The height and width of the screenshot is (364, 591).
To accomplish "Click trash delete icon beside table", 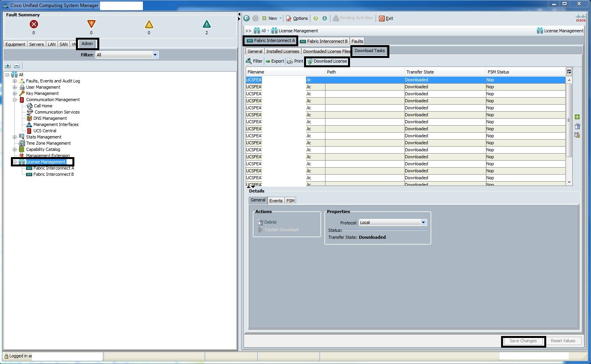I will click(577, 126).
